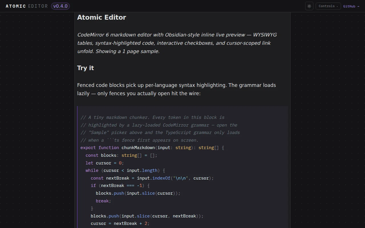This screenshot has width=365, height=228.
Task: Click the 'const nextBreak = input.indexOf' line
Action: 152,178
